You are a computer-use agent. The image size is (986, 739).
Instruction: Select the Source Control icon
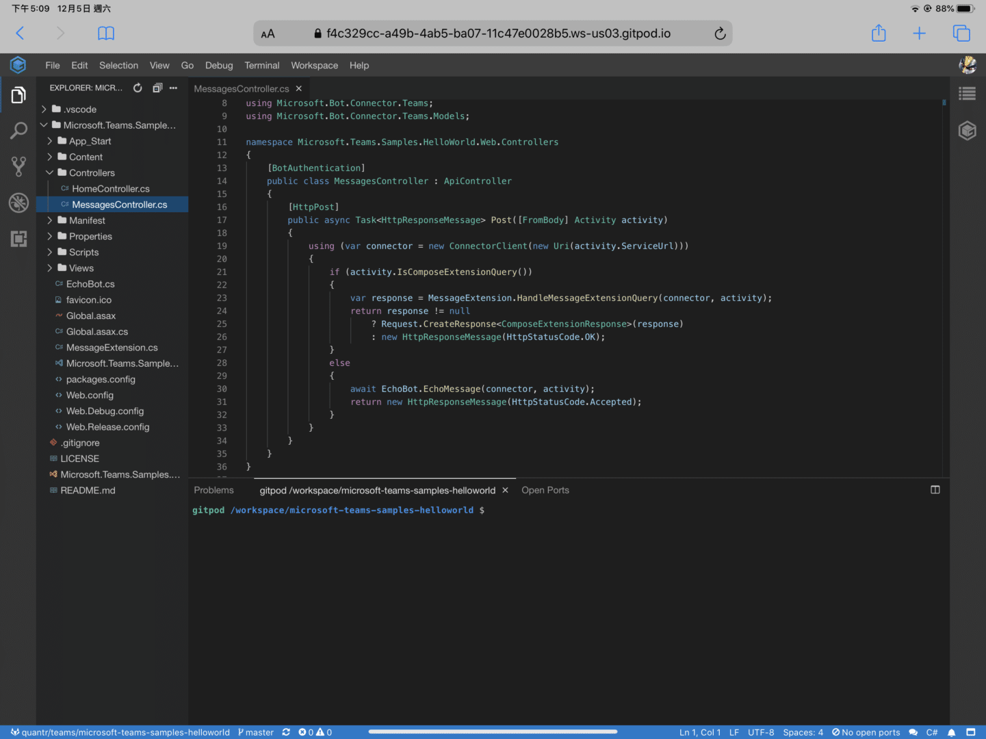pos(18,166)
